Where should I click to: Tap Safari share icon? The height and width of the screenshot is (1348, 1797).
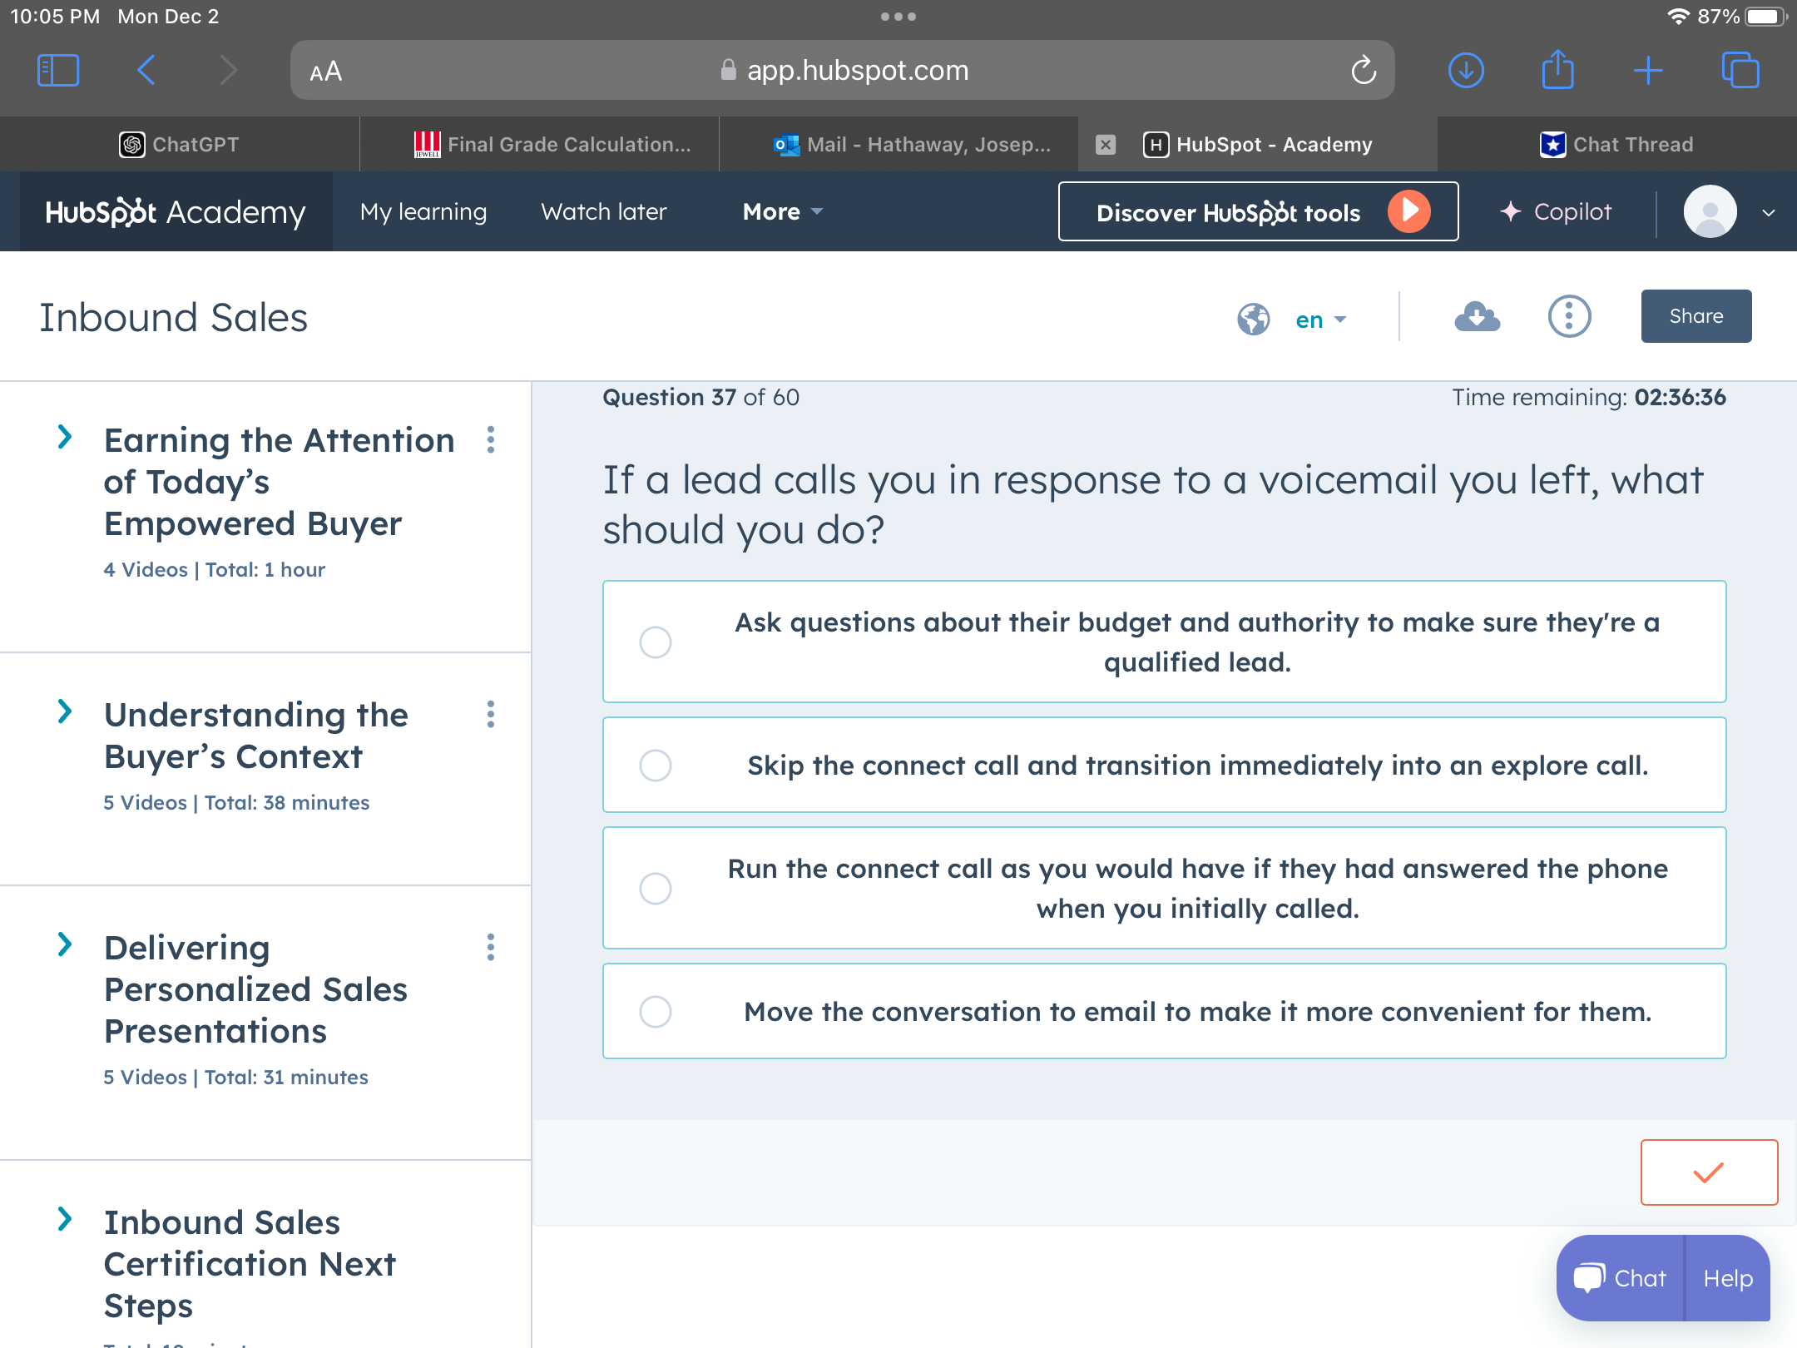pos(1557,71)
